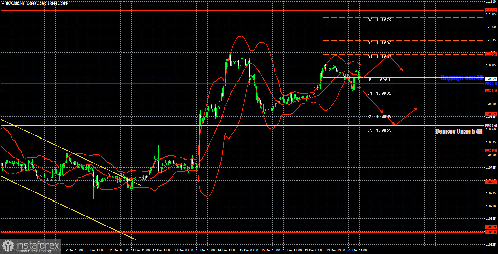
Task: Click the 1.0785 price axis value
Action: pyautogui.click(x=491, y=167)
